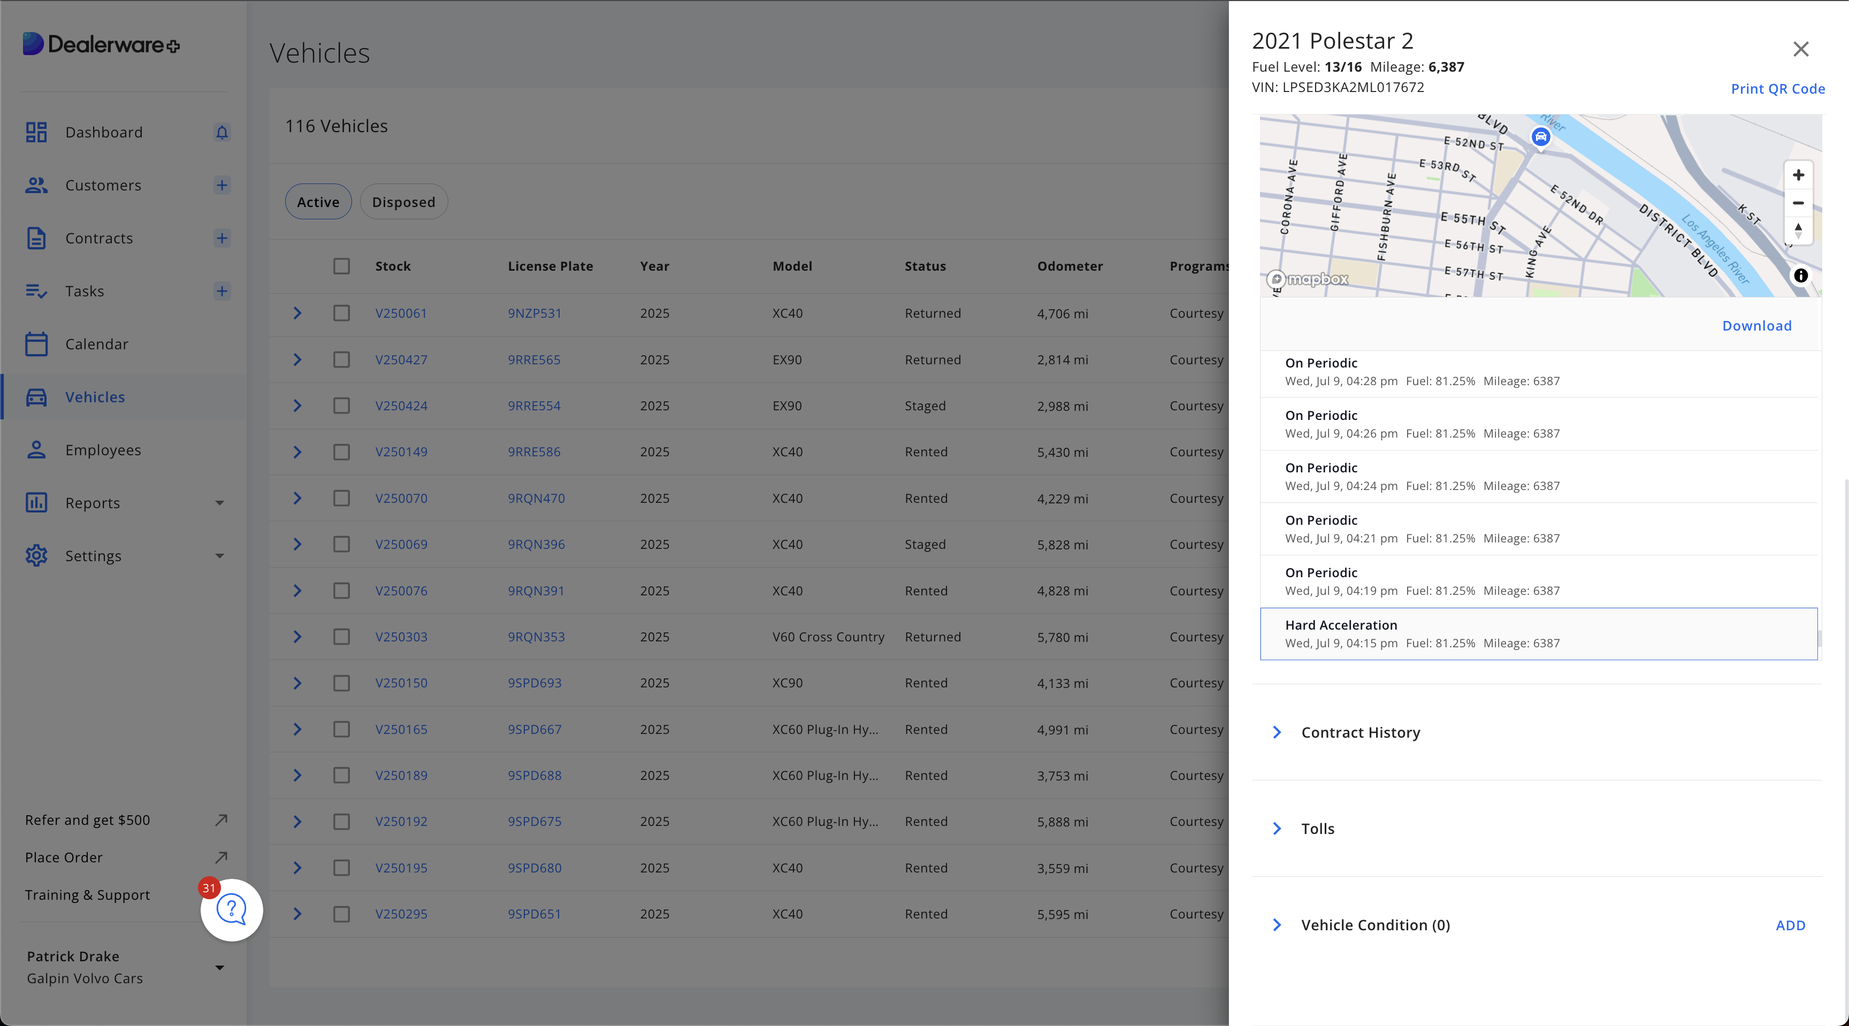Click the Place Order external arrow icon
This screenshot has width=1849, height=1026.
(x=221, y=857)
